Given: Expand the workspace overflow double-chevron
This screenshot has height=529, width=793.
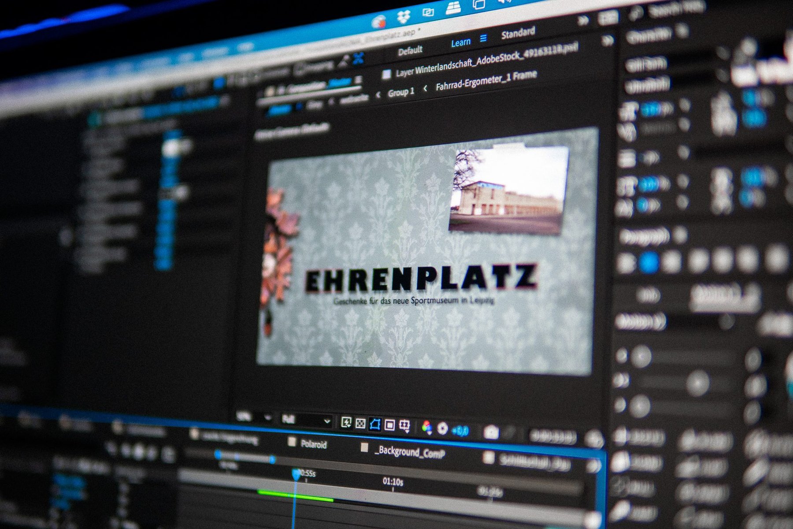Looking at the screenshot, I should point(582,20).
